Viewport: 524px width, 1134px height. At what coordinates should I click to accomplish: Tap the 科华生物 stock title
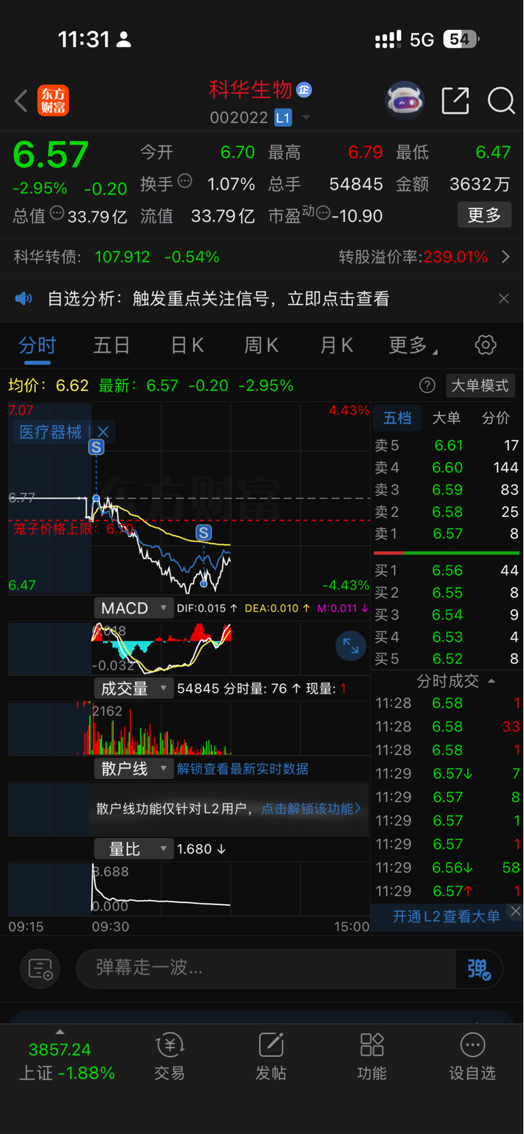tap(250, 89)
